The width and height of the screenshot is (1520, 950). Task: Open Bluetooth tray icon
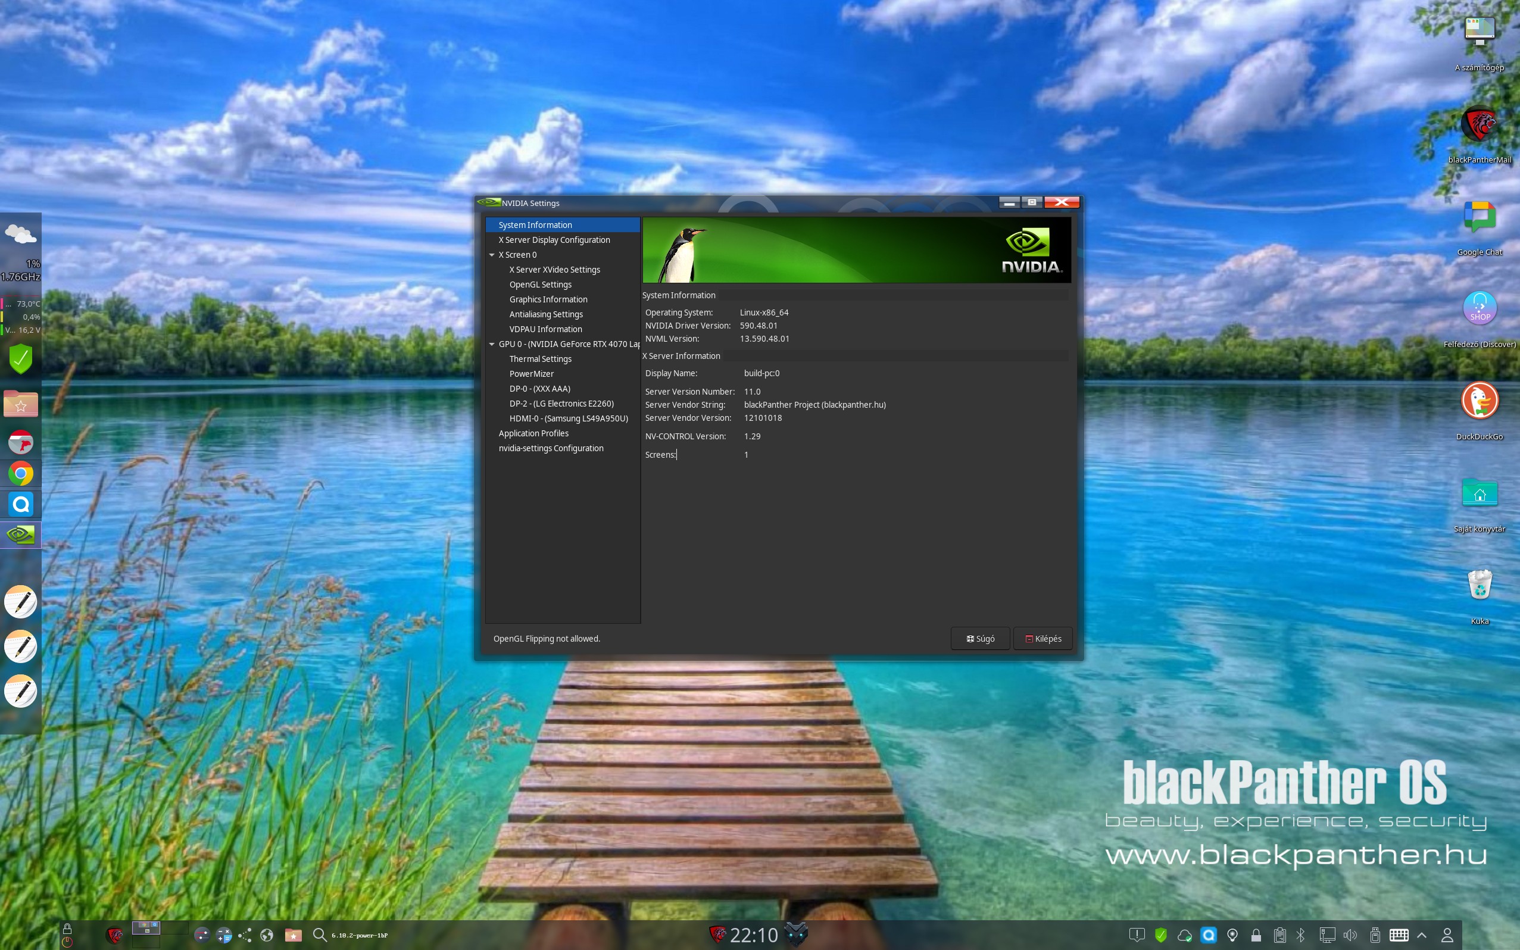tap(1301, 935)
